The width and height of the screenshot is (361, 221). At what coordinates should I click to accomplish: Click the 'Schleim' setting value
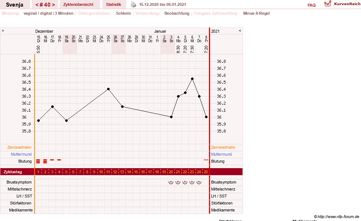[123, 13]
